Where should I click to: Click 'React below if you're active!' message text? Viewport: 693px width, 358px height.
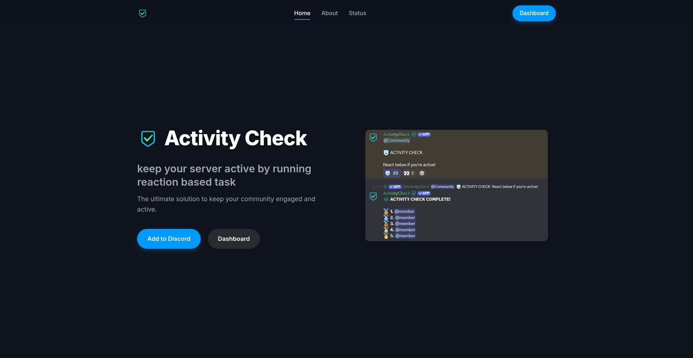click(x=409, y=165)
